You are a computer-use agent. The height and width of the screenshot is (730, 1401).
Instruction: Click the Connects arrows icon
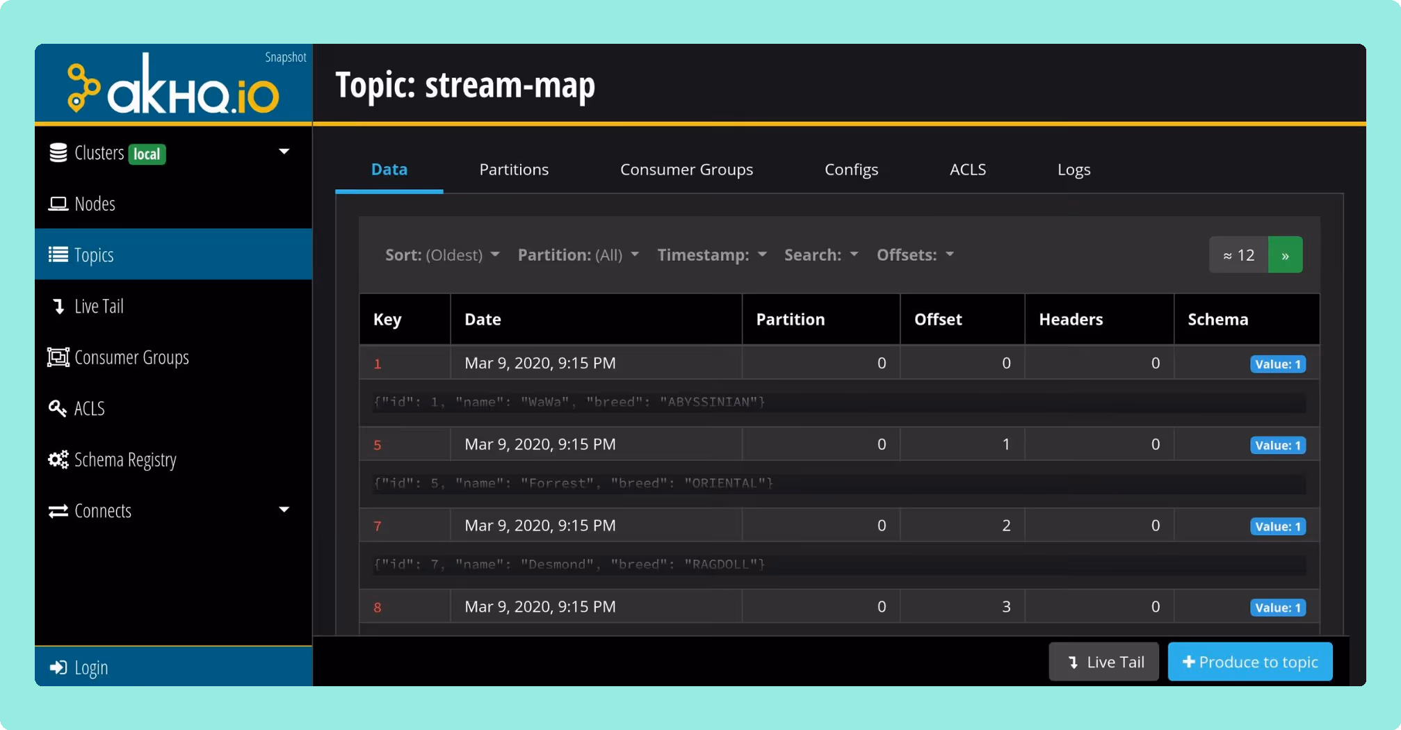(x=58, y=511)
